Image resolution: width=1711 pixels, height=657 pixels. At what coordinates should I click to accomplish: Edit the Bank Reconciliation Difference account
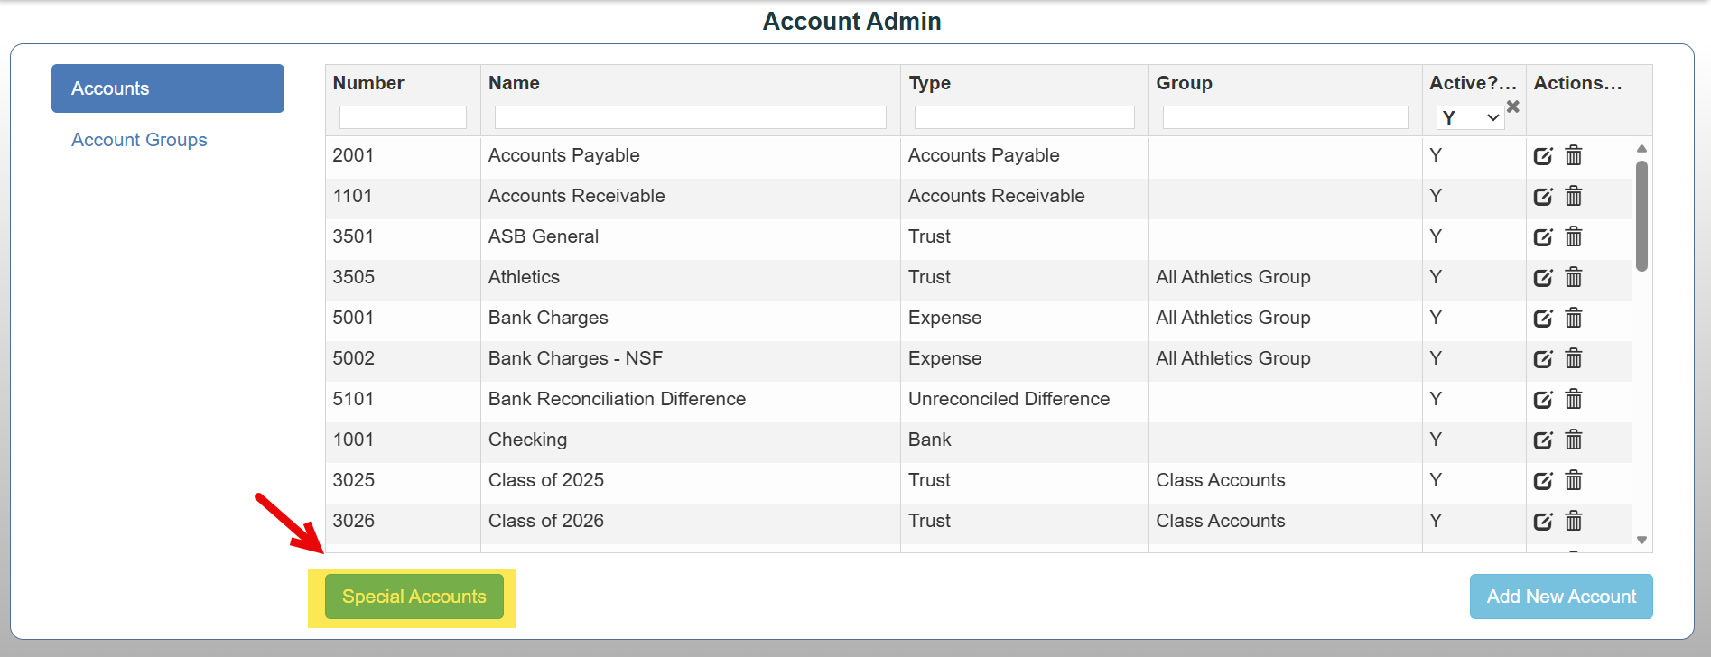coord(1543,399)
